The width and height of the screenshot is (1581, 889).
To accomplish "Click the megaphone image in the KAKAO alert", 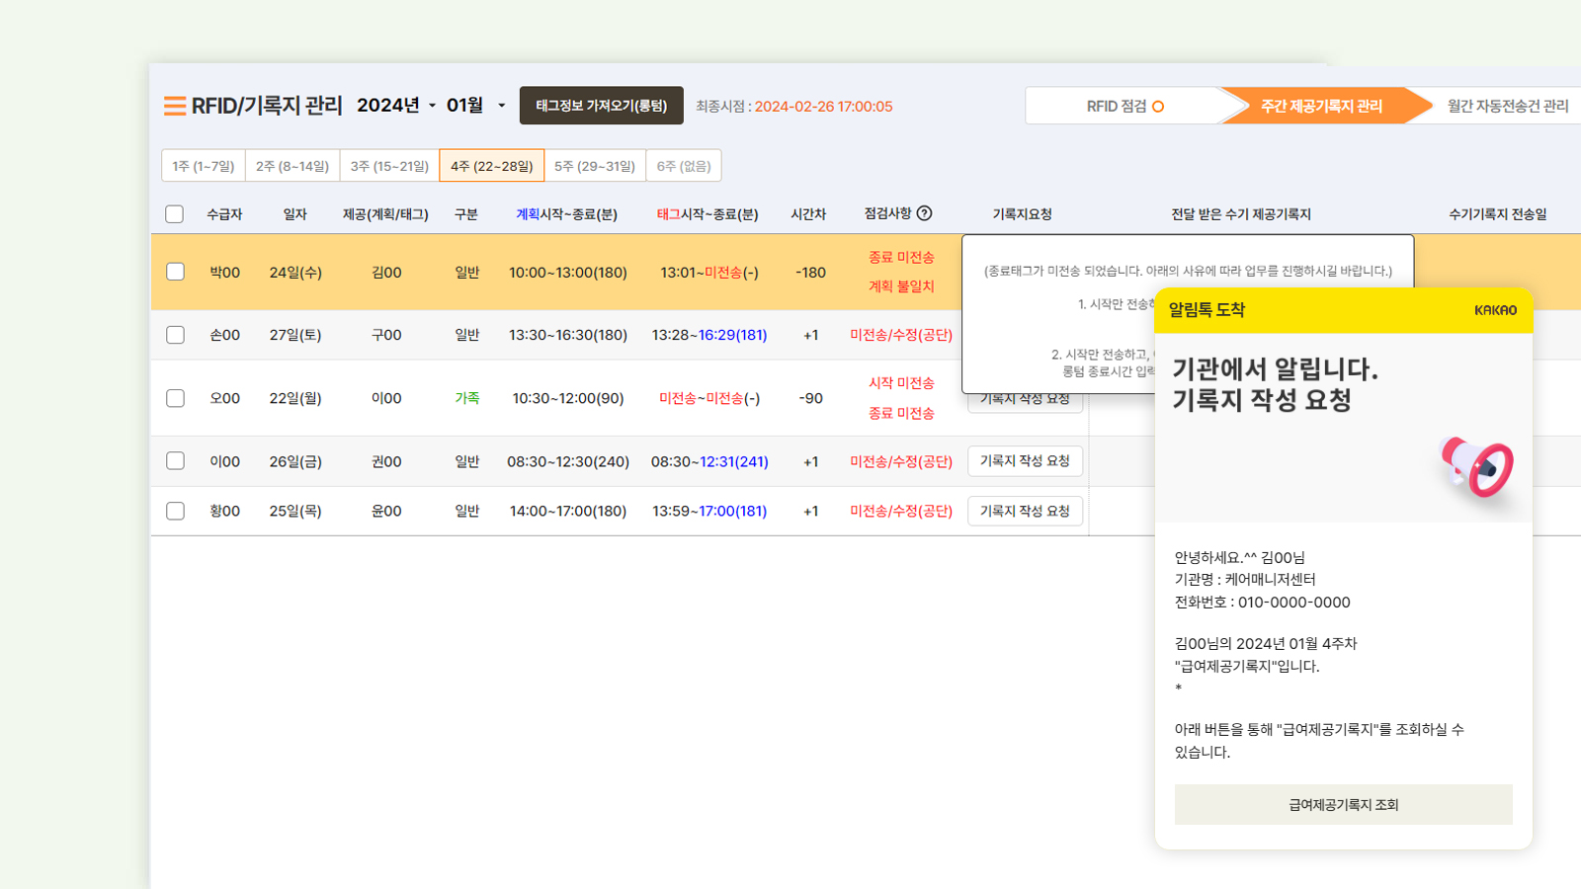I will pos(1476,468).
